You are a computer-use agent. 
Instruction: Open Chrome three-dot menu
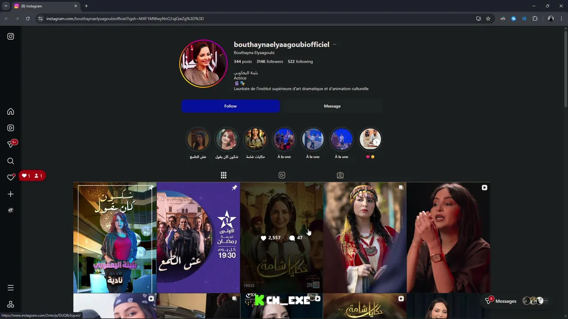pos(561,19)
